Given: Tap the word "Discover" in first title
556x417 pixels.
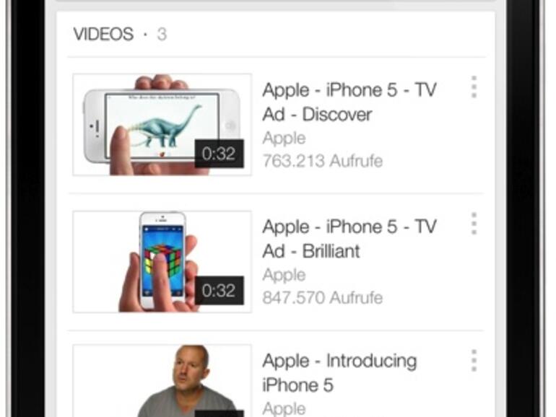Looking at the screenshot, I should (x=337, y=115).
